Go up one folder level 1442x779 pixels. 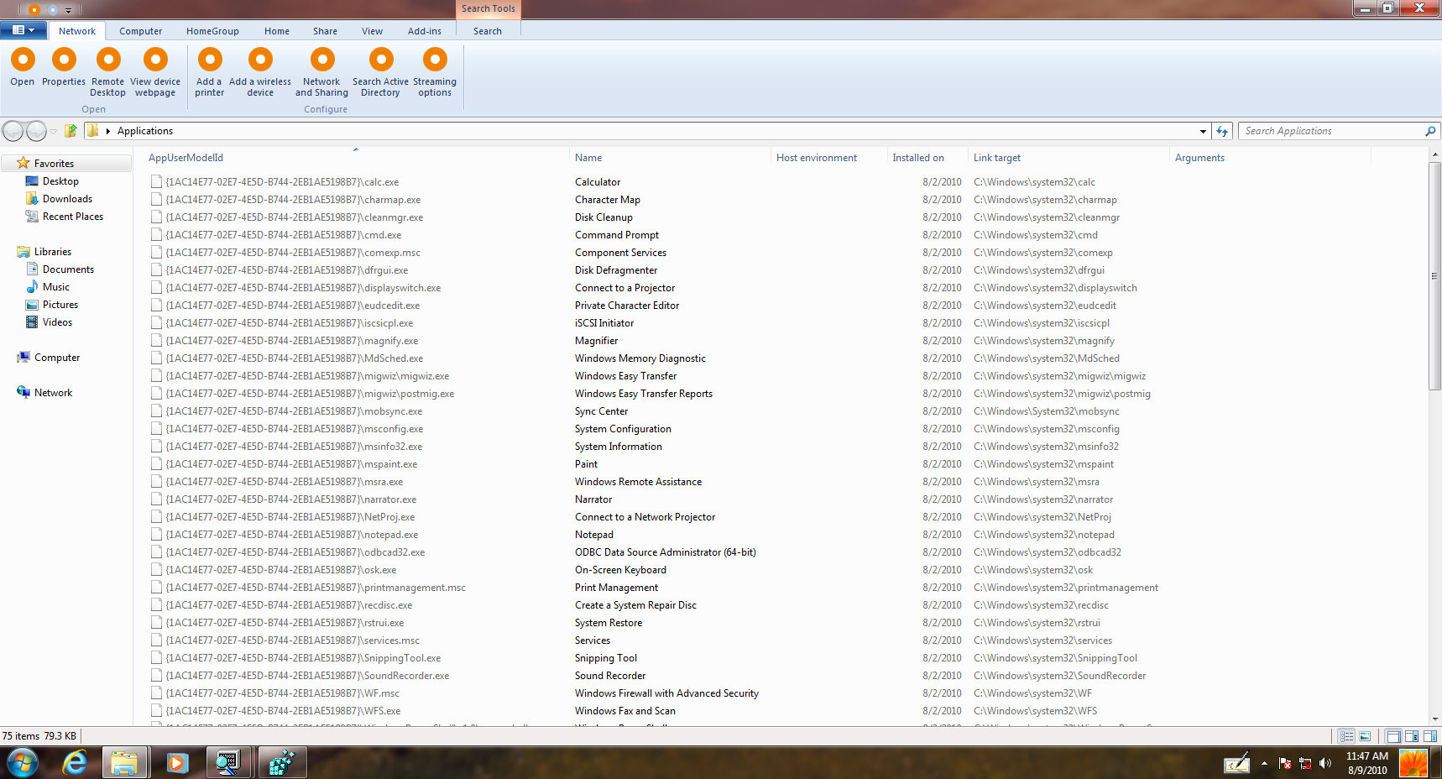point(71,131)
